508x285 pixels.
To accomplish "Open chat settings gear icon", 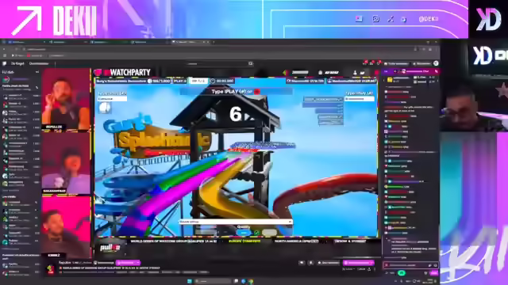I will pos(425,273).
